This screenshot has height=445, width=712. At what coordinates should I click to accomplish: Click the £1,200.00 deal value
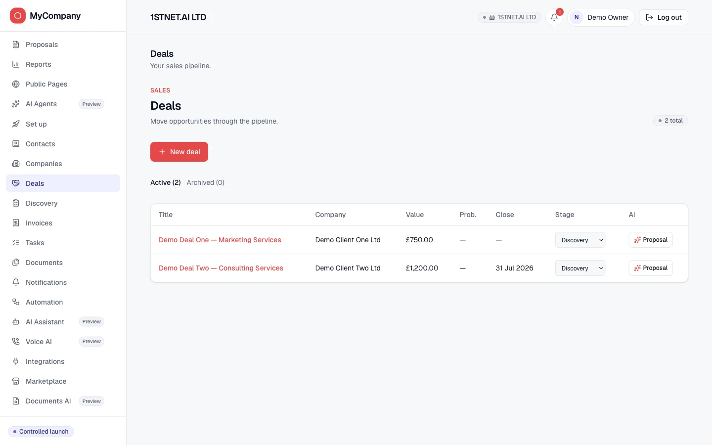(422, 268)
